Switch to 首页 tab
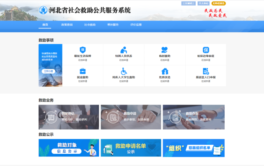Image resolution: width=264 pixels, height=166 pixels. 45,25
